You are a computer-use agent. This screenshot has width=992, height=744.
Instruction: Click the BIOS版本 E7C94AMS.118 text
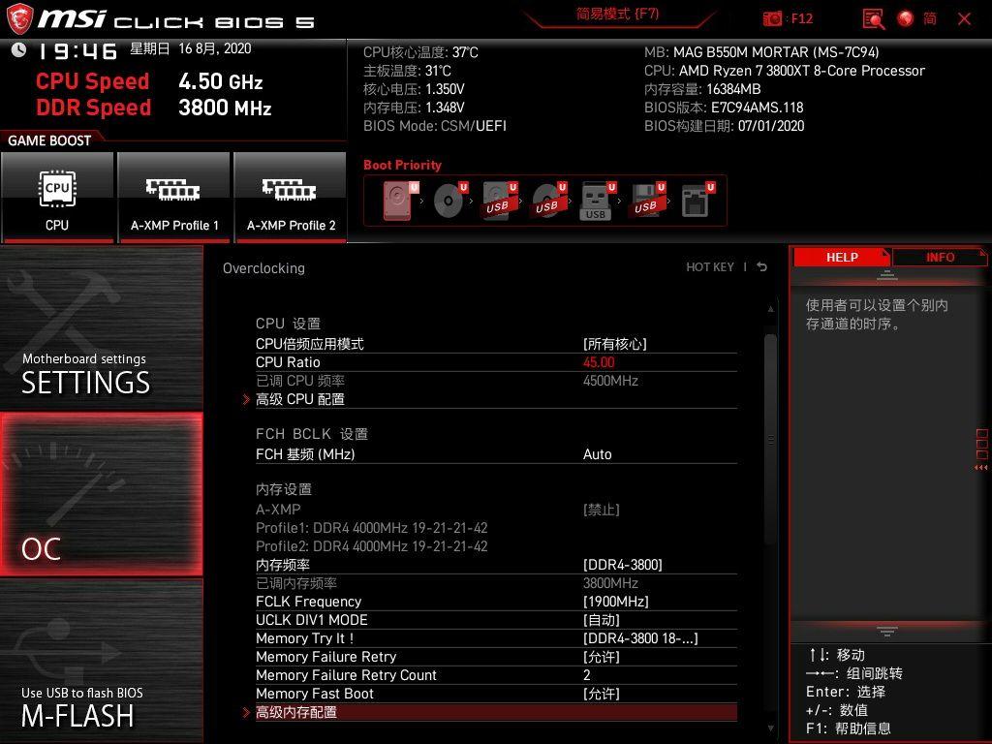click(x=724, y=108)
